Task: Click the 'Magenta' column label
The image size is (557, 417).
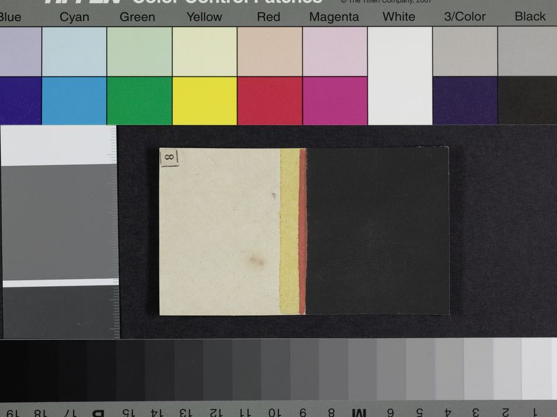Action: (334, 17)
